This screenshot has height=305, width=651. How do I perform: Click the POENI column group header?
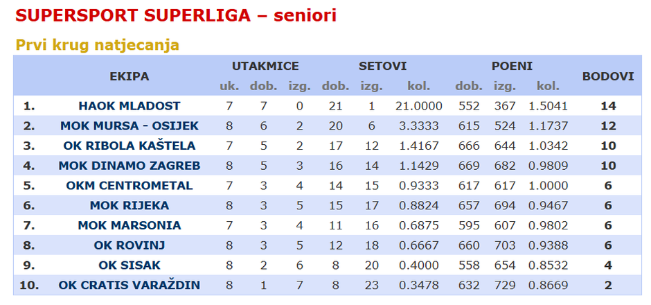pyautogui.click(x=512, y=67)
